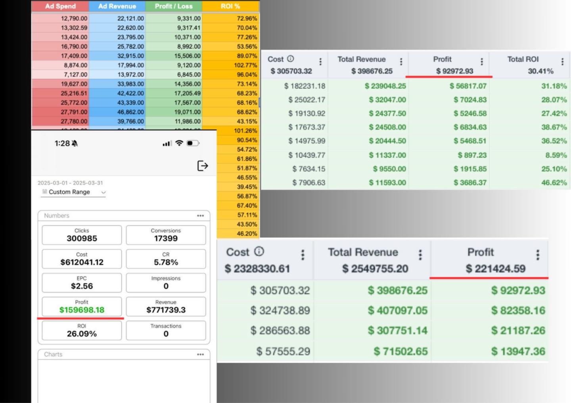Screen dimensions: 571x403
Task: Open kebab menu of Profit $92972.93 column
Action: 482,61
